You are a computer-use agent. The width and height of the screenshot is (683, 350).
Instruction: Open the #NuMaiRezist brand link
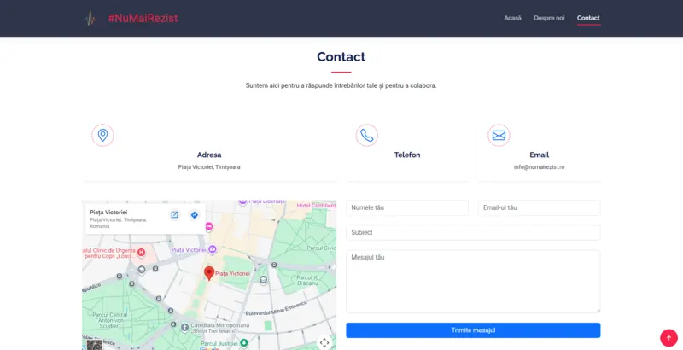click(143, 18)
